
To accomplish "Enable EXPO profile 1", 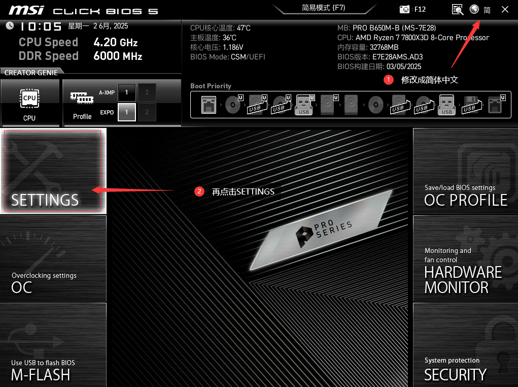I will coord(127,112).
